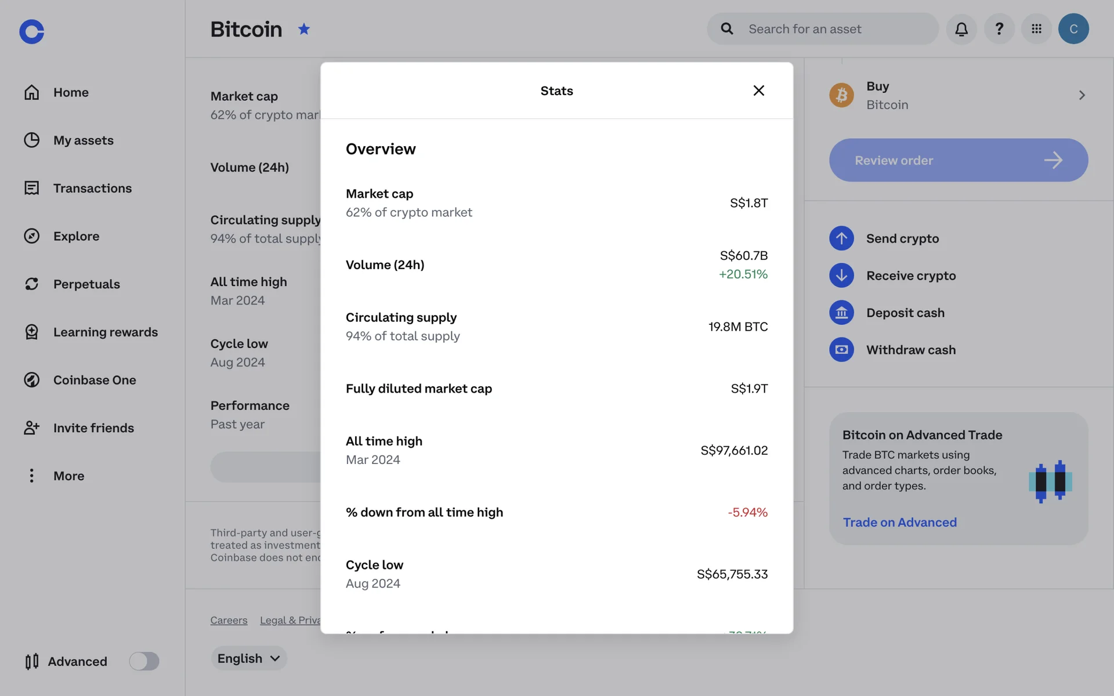This screenshot has height=696, width=1114.
Task: Click the Coinbase logo icon
Action: [31, 31]
